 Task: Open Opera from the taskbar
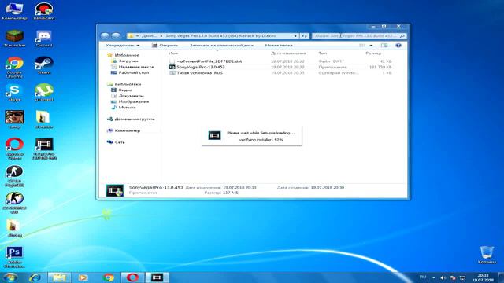pos(132,277)
